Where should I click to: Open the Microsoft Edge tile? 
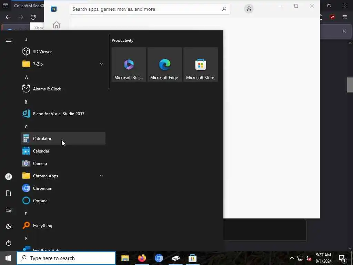pyautogui.click(x=164, y=65)
